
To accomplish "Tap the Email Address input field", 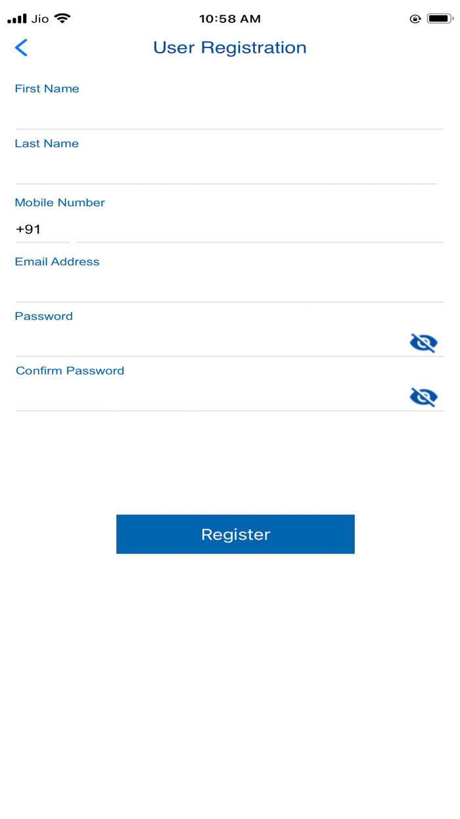I will (229, 287).
